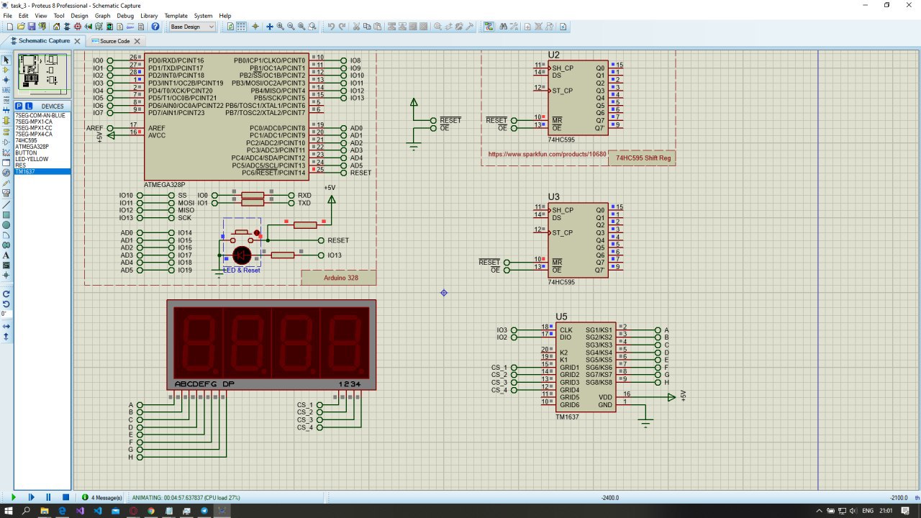Image resolution: width=921 pixels, height=518 pixels.
Task: Open the Library menu
Action: [149, 15]
